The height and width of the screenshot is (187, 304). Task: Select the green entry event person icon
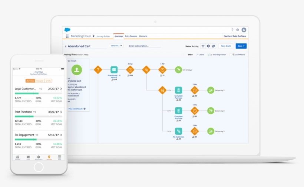(77, 70)
